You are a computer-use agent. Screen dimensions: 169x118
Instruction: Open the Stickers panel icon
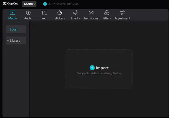pos(60,13)
